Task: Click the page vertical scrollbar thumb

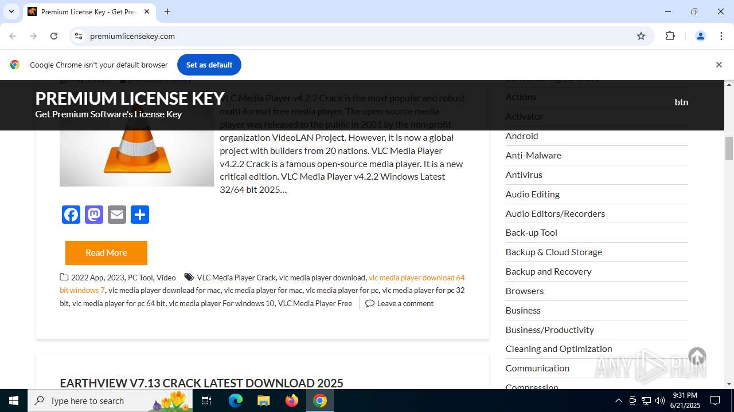Action: click(729, 149)
